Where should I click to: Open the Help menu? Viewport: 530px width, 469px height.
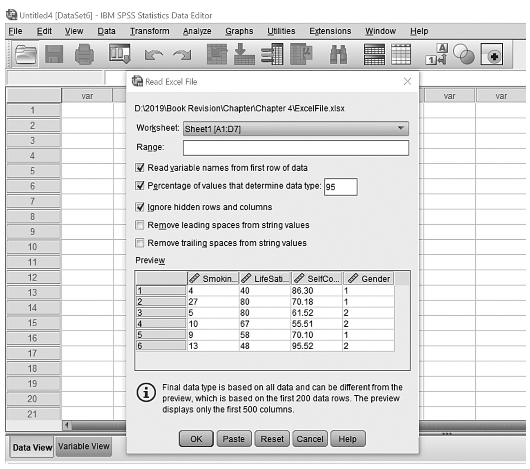coord(419,31)
